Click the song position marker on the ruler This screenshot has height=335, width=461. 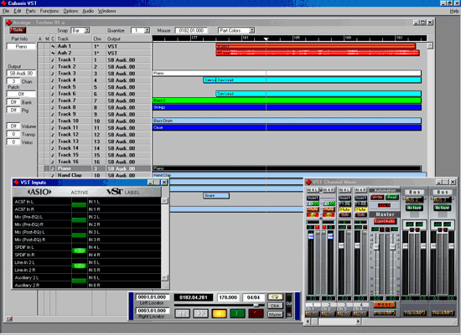266,39
